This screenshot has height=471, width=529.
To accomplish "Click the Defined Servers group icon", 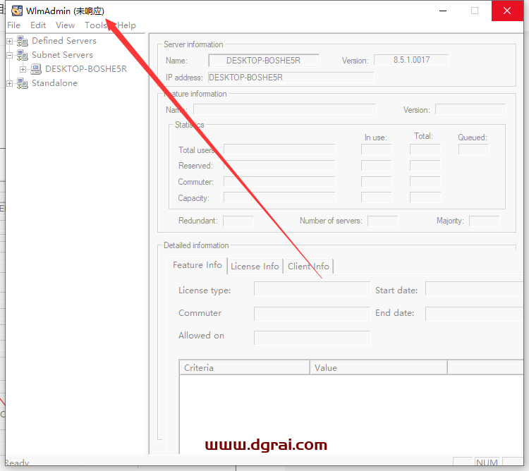I will tap(23, 41).
